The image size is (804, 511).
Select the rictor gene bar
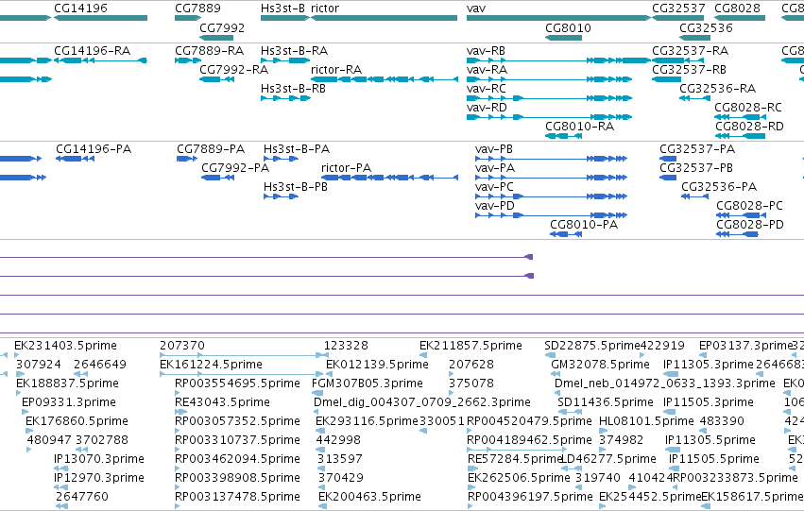click(x=385, y=18)
